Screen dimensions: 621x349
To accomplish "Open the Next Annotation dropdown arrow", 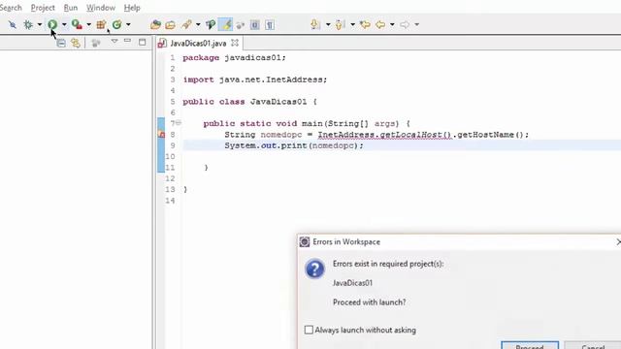I will [x=328, y=24].
